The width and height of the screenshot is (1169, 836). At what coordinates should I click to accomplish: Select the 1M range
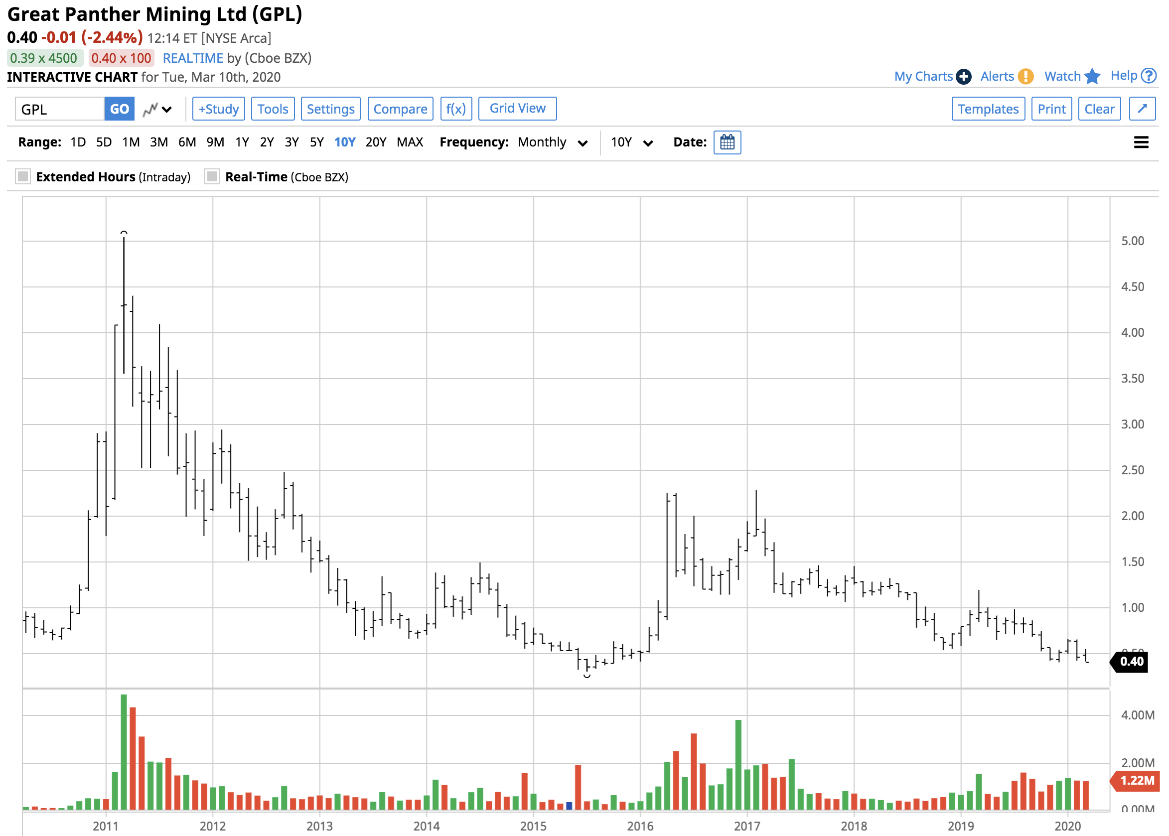point(131,142)
